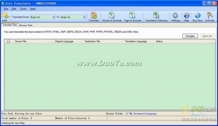Open Tags to Exclude tool
218x126 pixels.
coord(132,17)
